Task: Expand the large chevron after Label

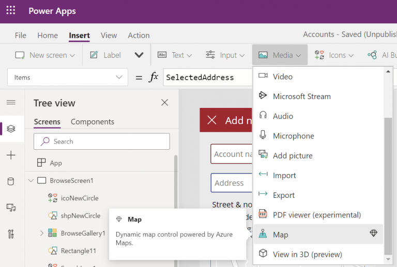Action: 139,55
